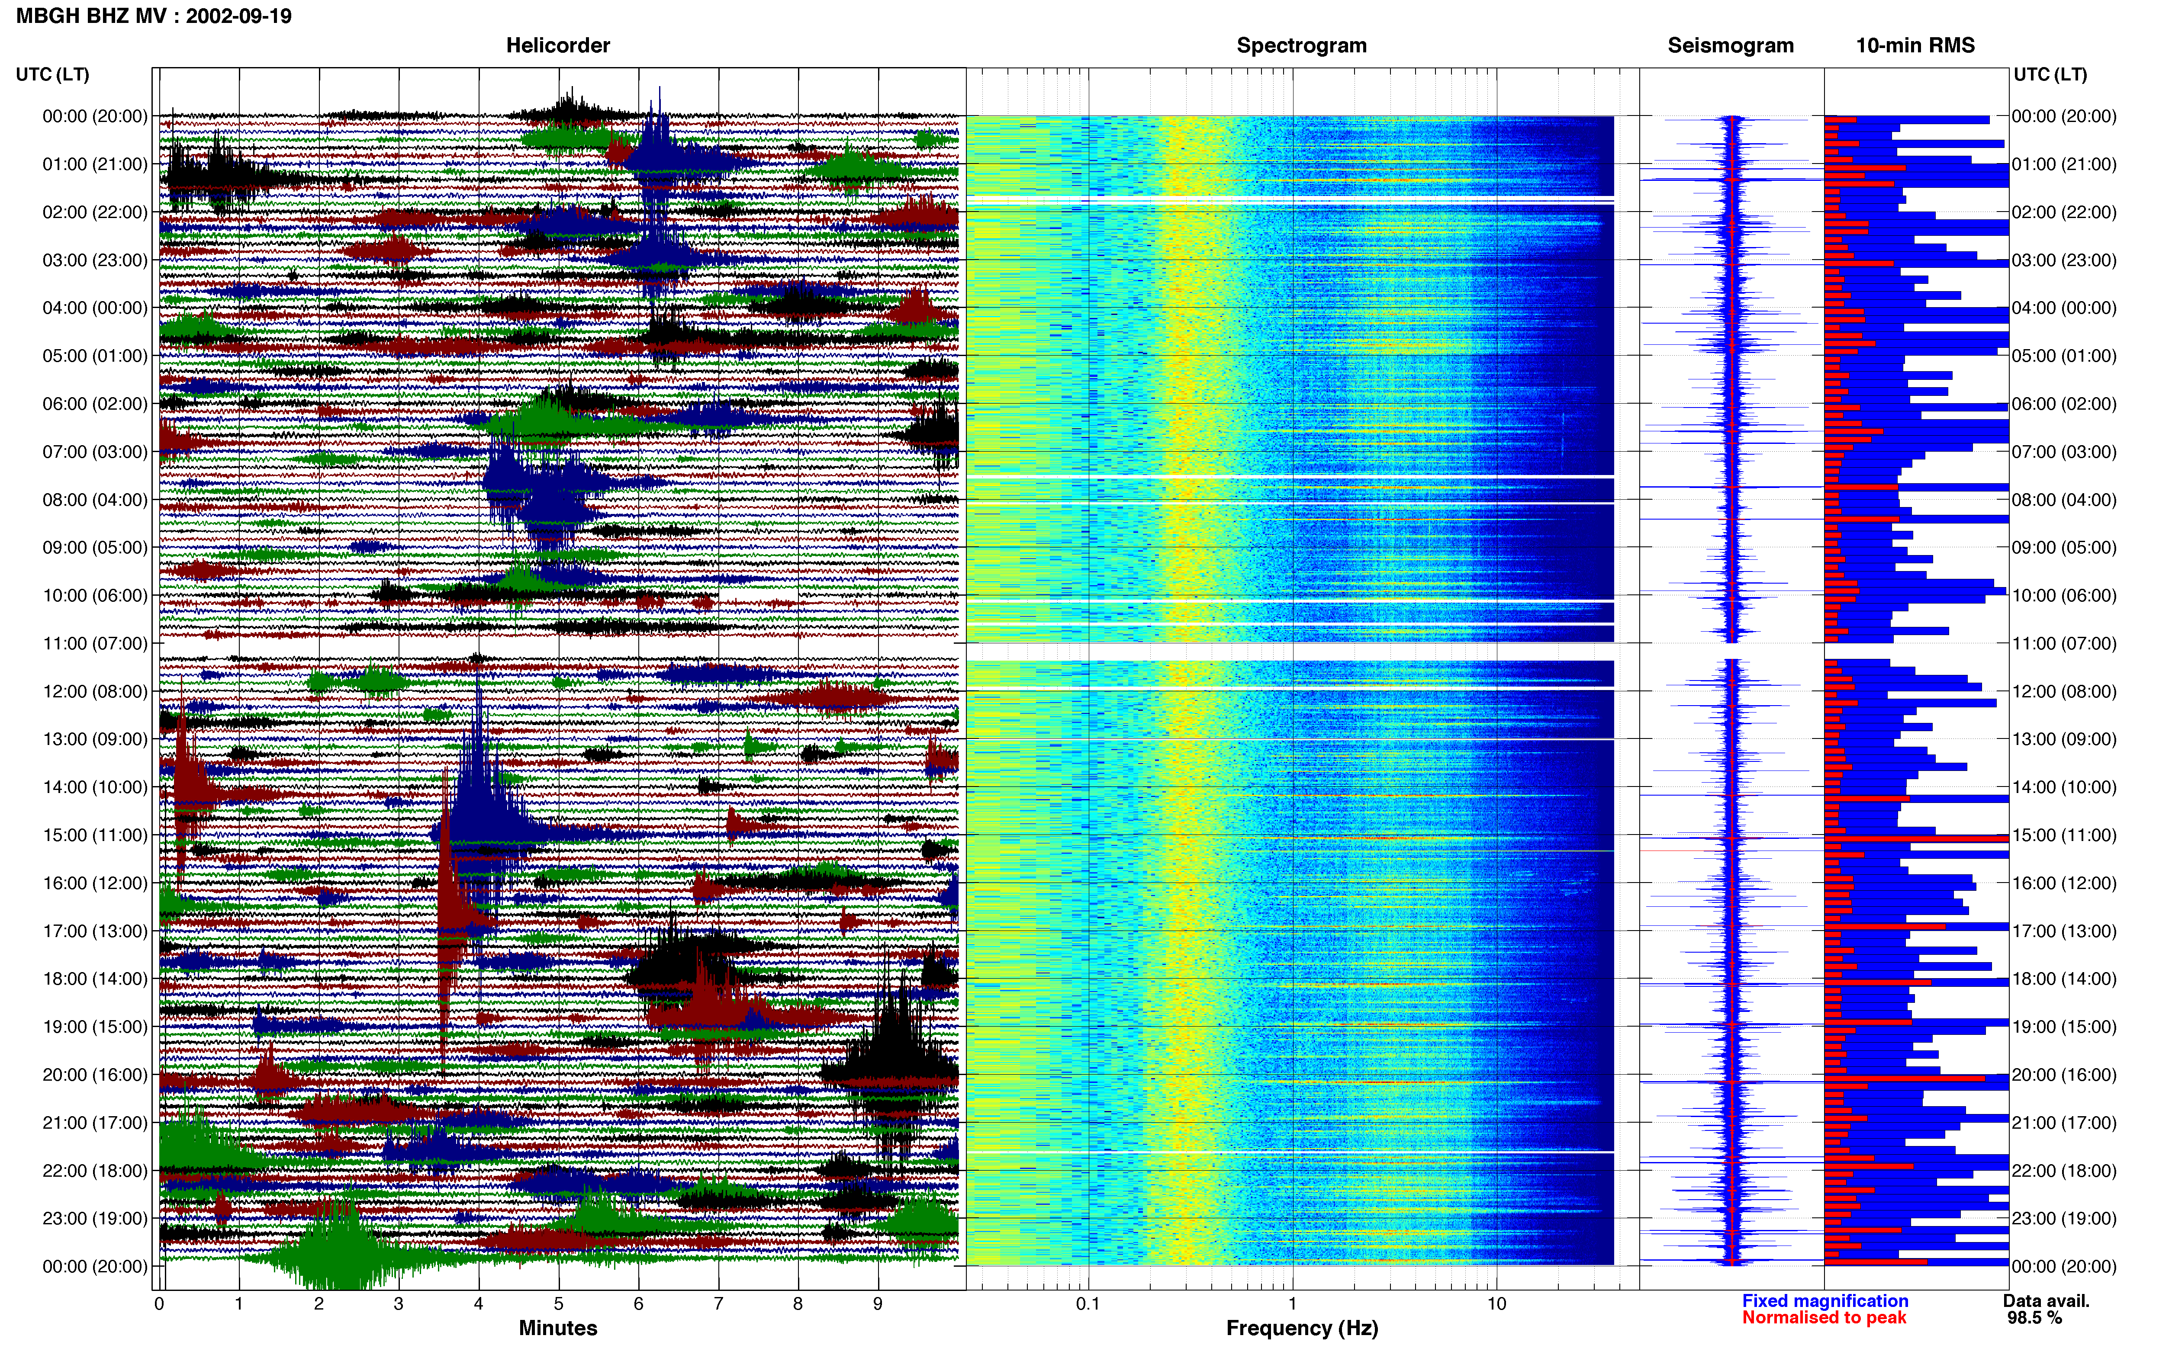Click left time label '20:00 (16:00)'
Viewport: 2172px width, 1358px height.
coord(95,1074)
